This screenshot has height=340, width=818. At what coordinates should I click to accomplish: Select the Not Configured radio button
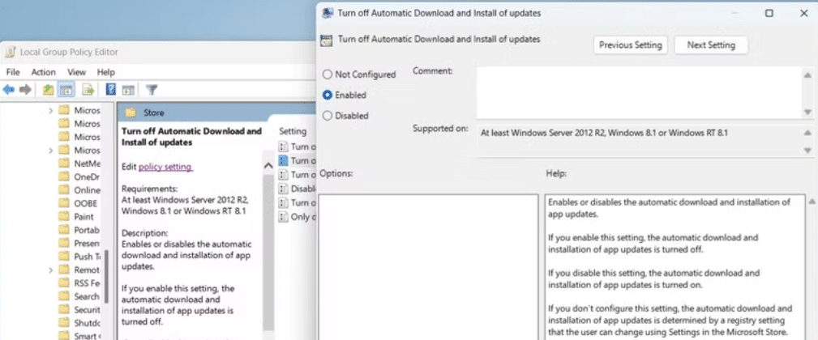pos(328,74)
